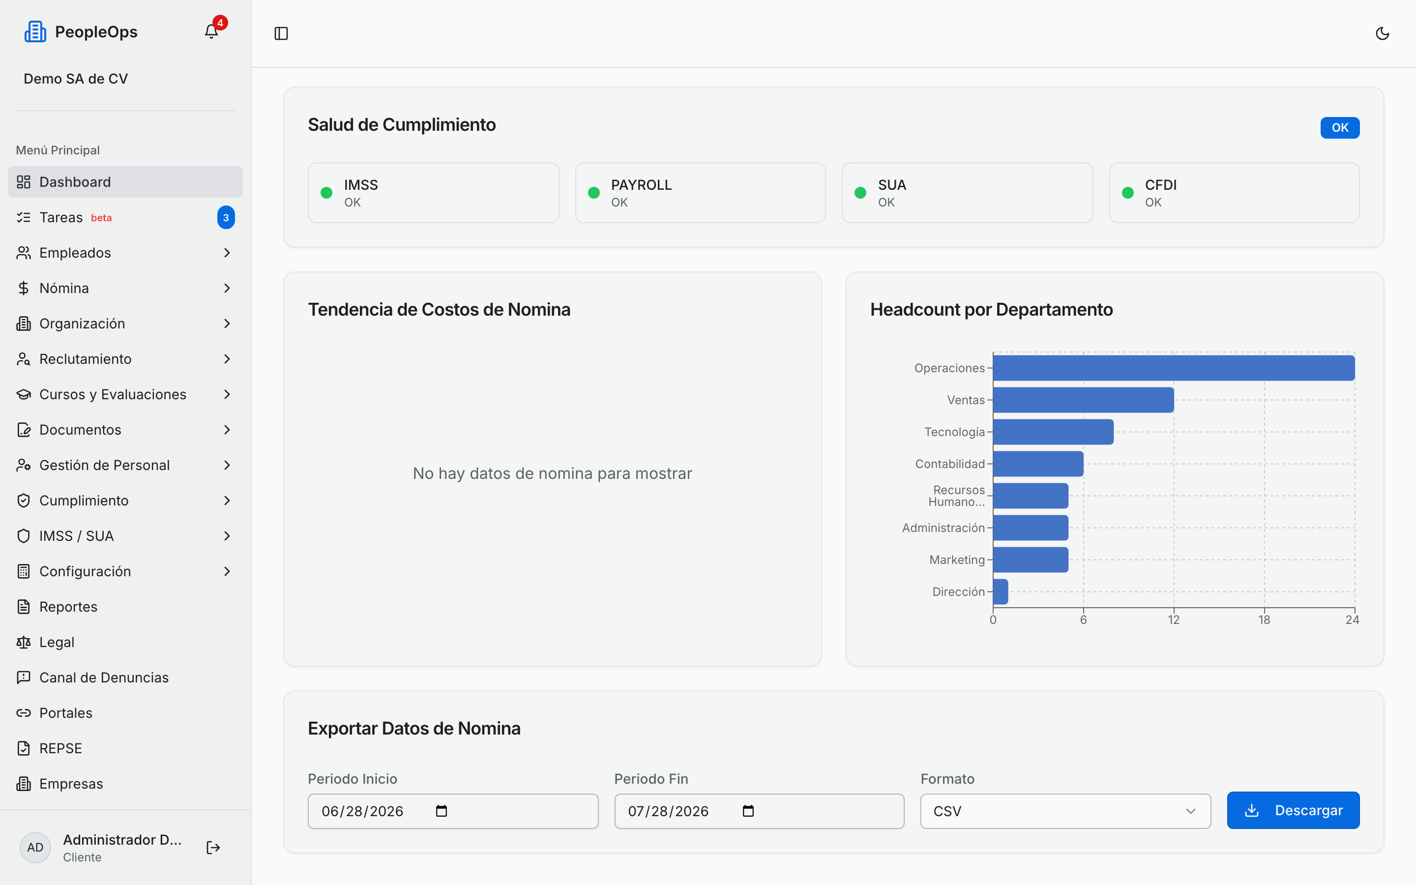Click the Legal scales icon

pos(24,642)
